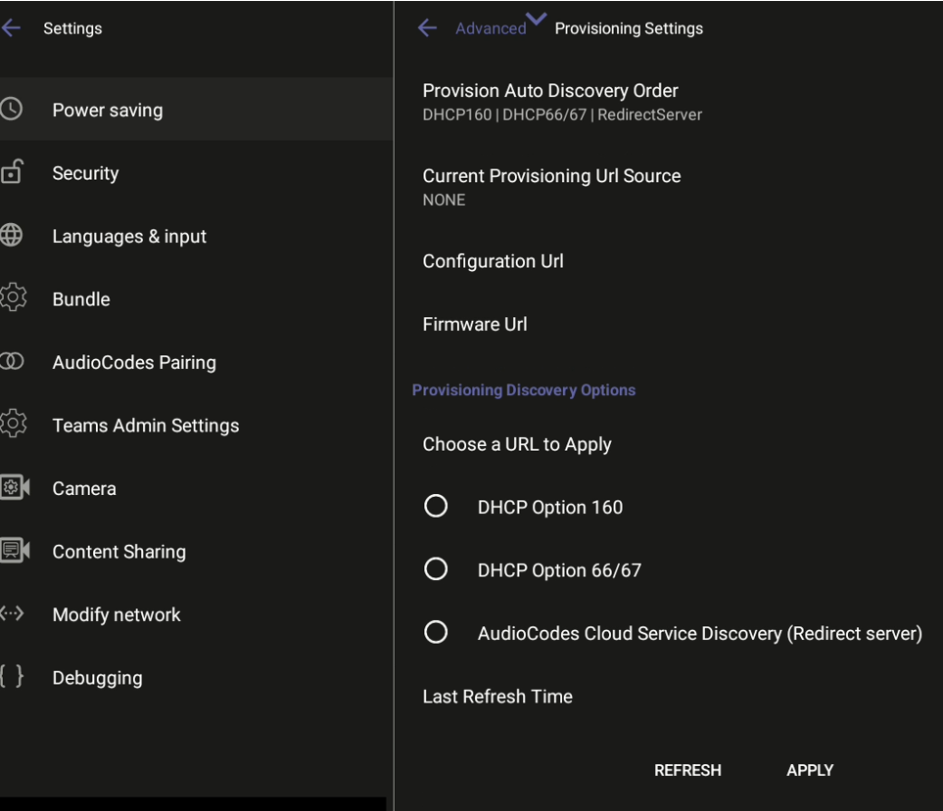Click the Camera settings icon
The image size is (943, 811).
[14, 488]
